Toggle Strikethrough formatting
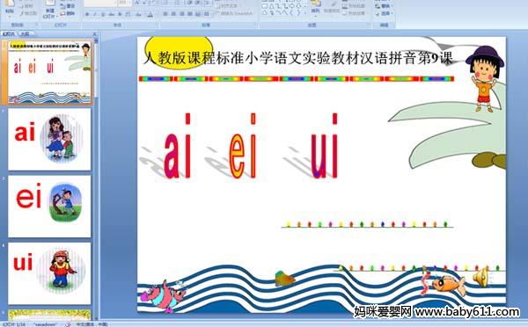The height and width of the screenshot is (327, 528). pyautogui.click(x=111, y=14)
